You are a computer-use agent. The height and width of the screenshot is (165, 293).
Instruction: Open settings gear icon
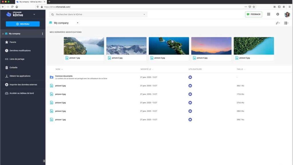coord(278,14)
